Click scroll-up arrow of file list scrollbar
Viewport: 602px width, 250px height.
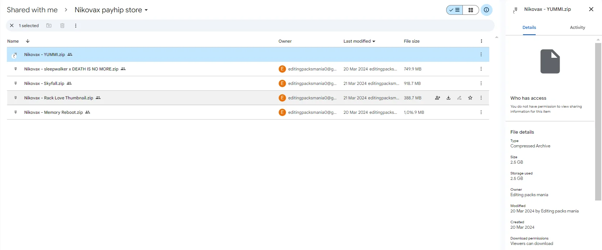point(497,37)
